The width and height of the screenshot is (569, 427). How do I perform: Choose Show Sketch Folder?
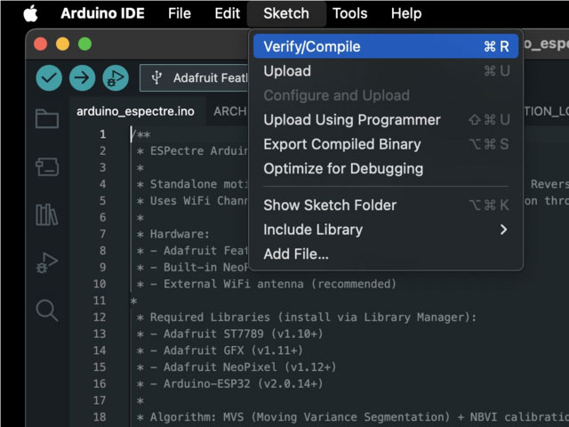tap(386, 205)
